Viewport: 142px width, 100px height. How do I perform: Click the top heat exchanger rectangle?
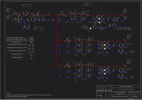click(78, 18)
